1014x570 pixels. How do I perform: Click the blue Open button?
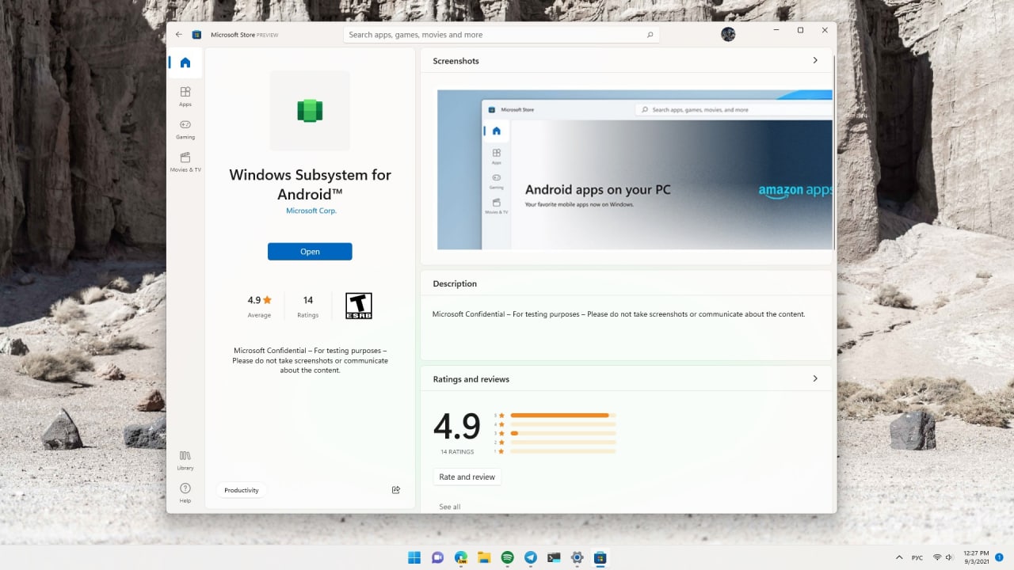coord(310,252)
